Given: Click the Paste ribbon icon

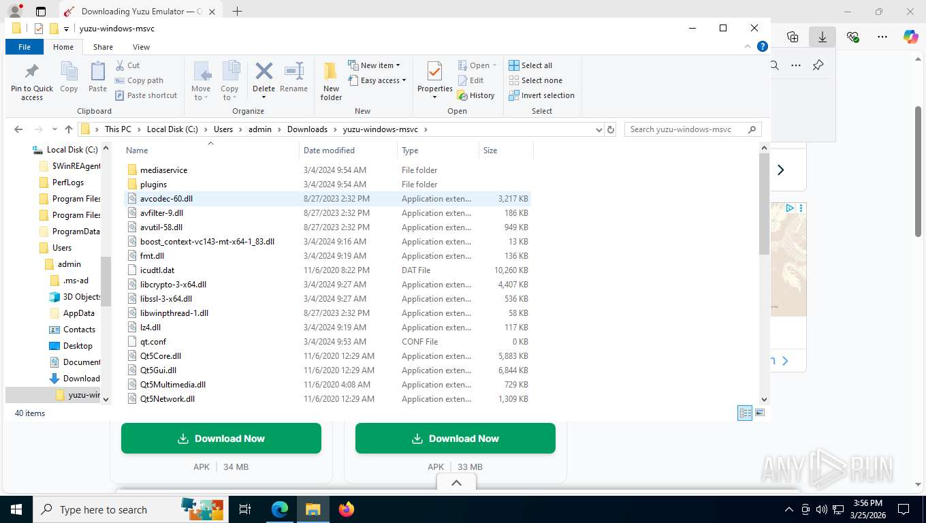Looking at the screenshot, I should pyautogui.click(x=97, y=72).
